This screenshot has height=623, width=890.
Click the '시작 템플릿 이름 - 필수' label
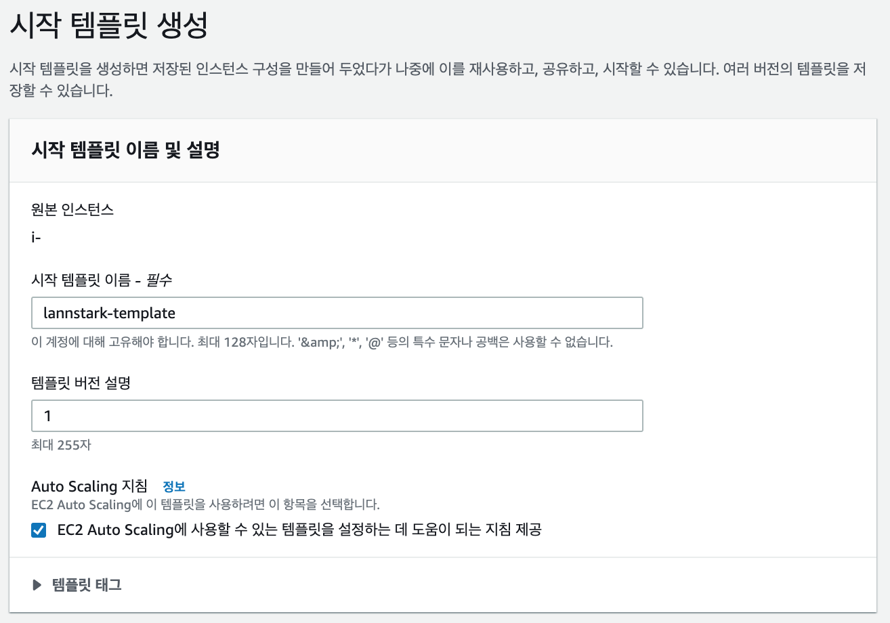click(102, 279)
